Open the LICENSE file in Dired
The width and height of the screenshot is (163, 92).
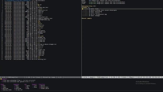40,33
